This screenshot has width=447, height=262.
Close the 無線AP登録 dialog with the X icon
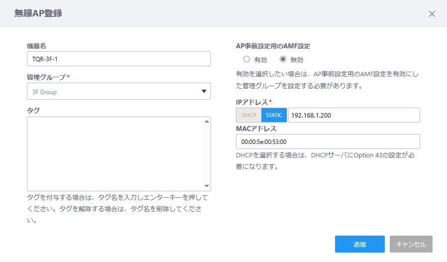[x=432, y=14]
